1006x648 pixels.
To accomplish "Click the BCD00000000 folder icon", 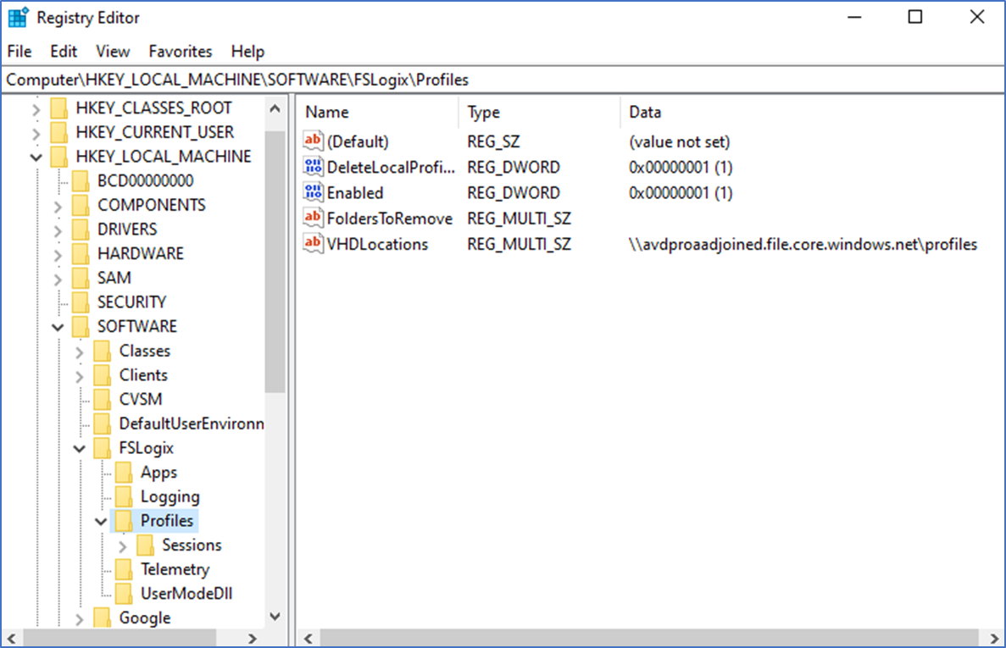I will point(81,180).
